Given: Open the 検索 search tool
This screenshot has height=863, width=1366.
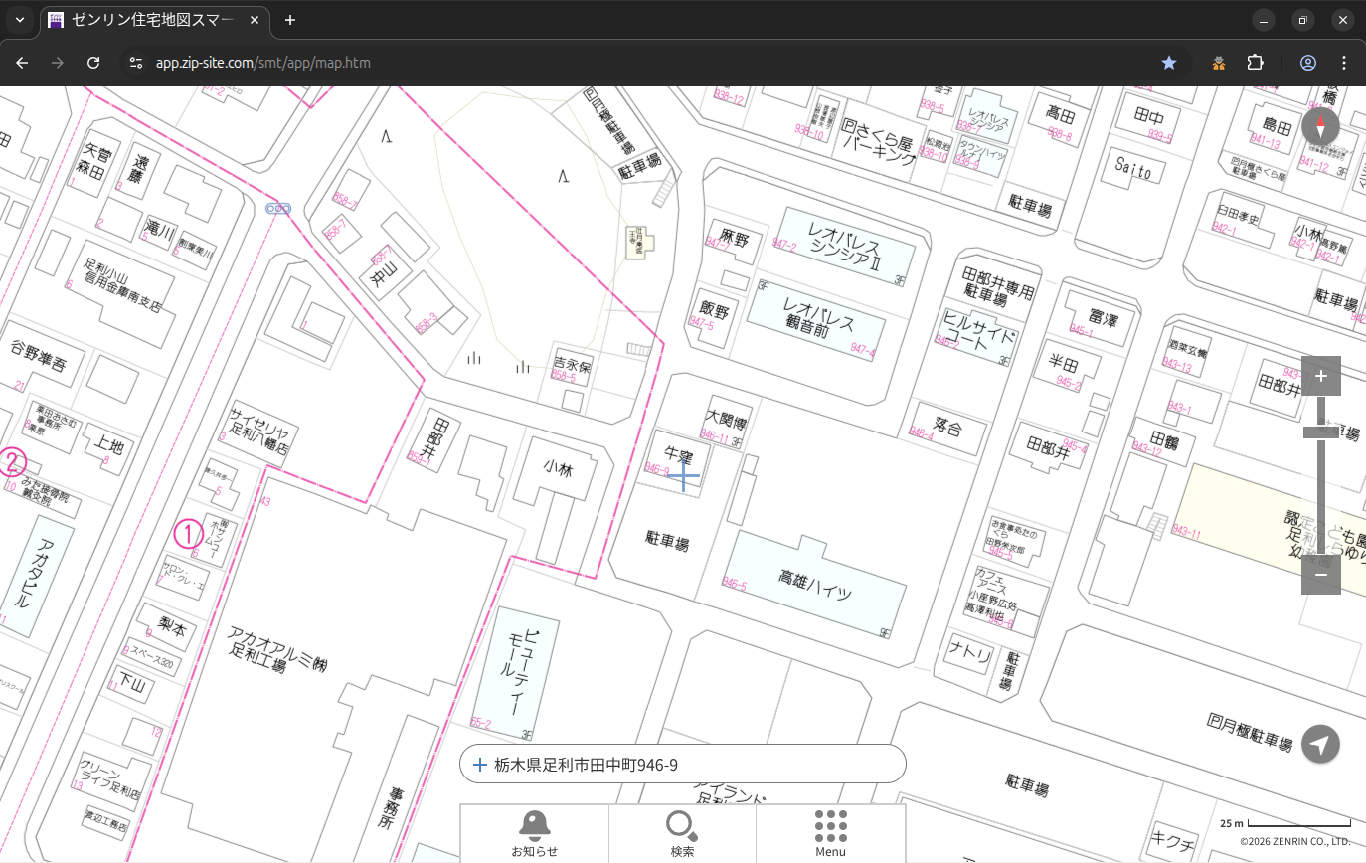Looking at the screenshot, I should pyautogui.click(x=682, y=832).
